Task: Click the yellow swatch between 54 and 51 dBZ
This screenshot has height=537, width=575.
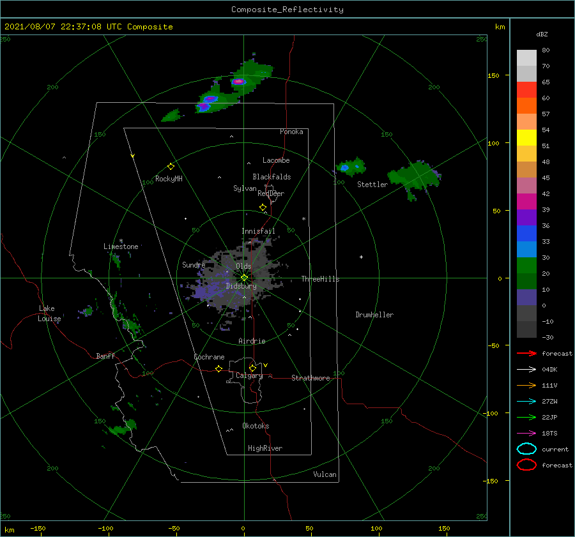Action: coord(526,138)
